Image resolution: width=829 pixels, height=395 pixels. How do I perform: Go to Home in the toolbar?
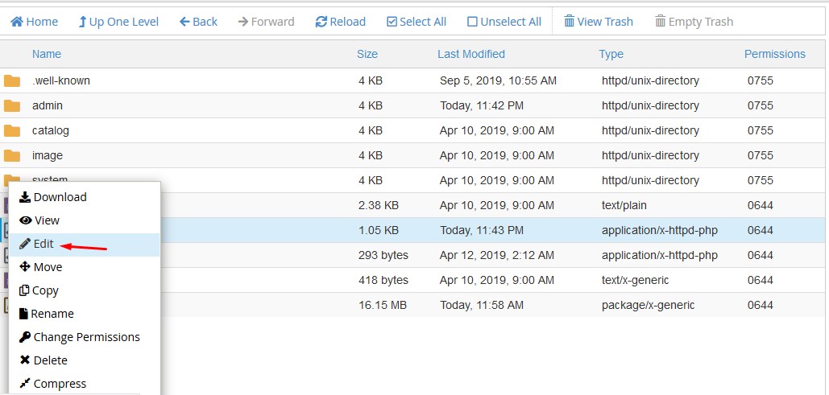(x=42, y=22)
